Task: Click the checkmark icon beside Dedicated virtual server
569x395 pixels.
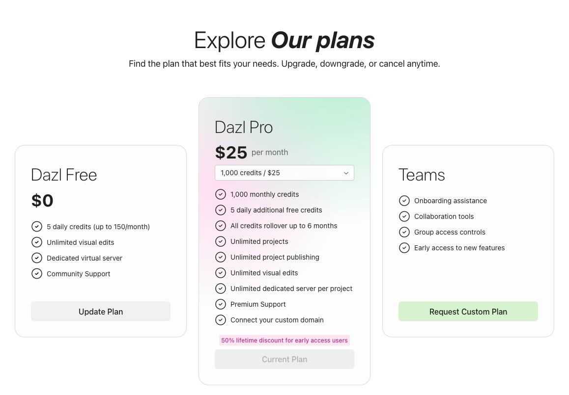Action: tap(37, 258)
